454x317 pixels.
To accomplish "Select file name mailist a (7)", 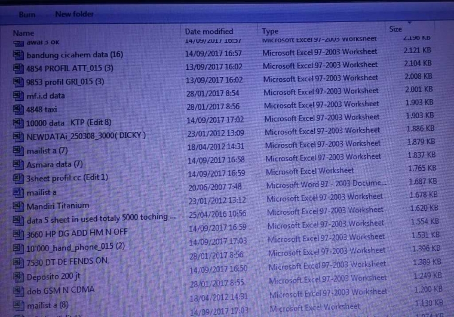I will click(x=47, y=150).
